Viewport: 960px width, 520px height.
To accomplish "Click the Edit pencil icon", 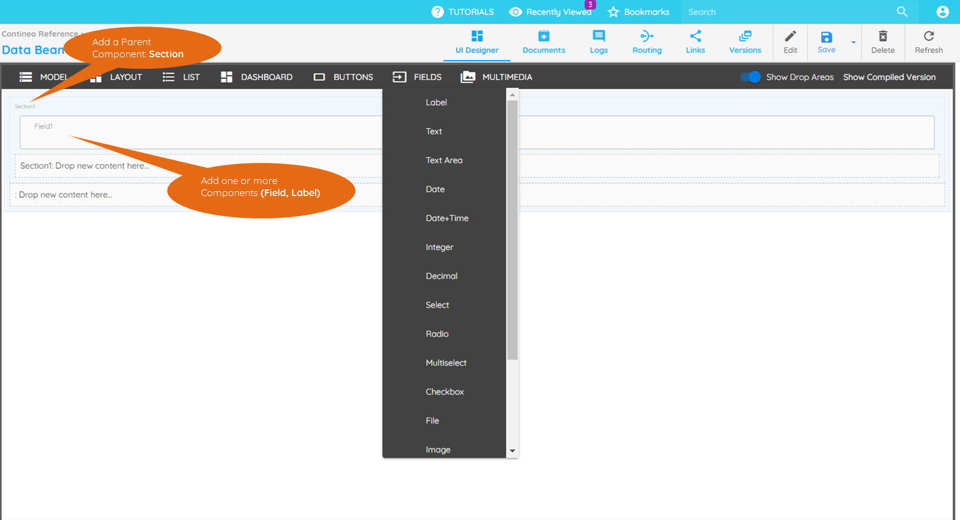I will 790,36.
